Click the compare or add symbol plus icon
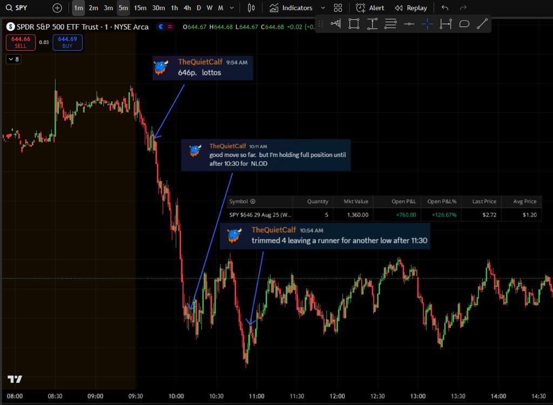553x405 pixels. click(x=57, y=8)
